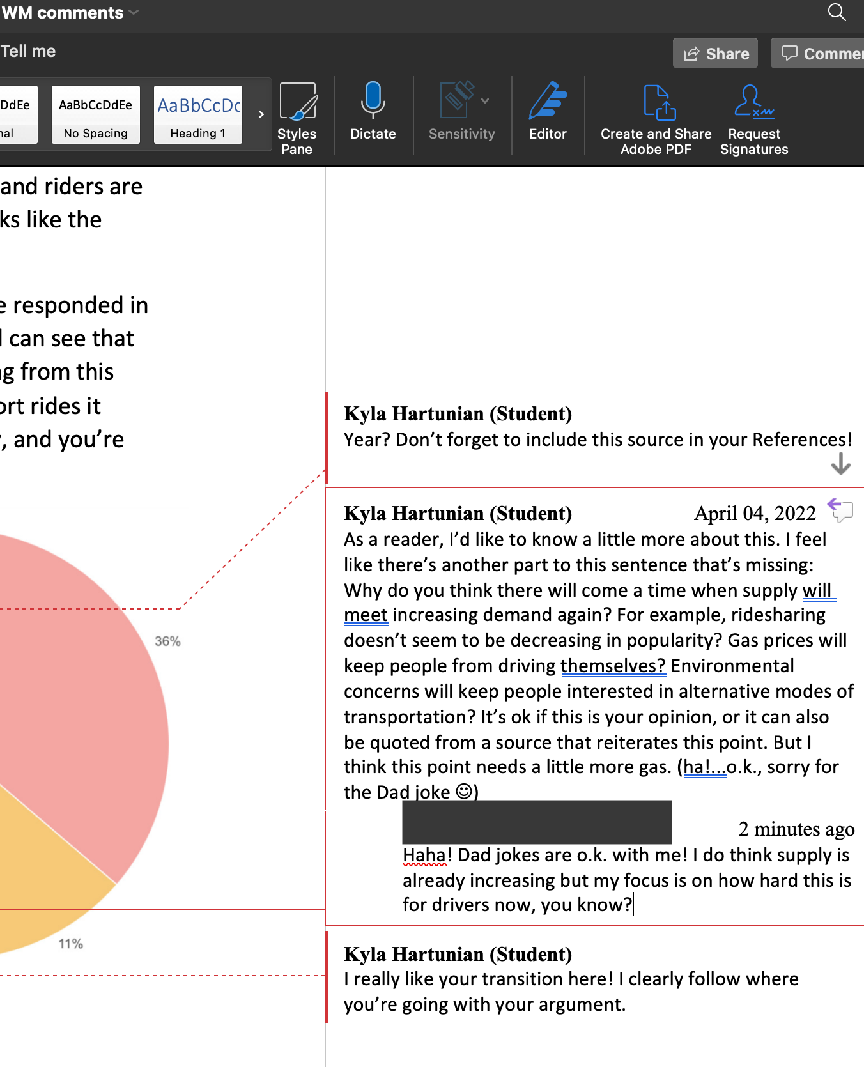
Task: Click in the 'Haha! Dad jokes' reply text
Action: pos(626,880)
